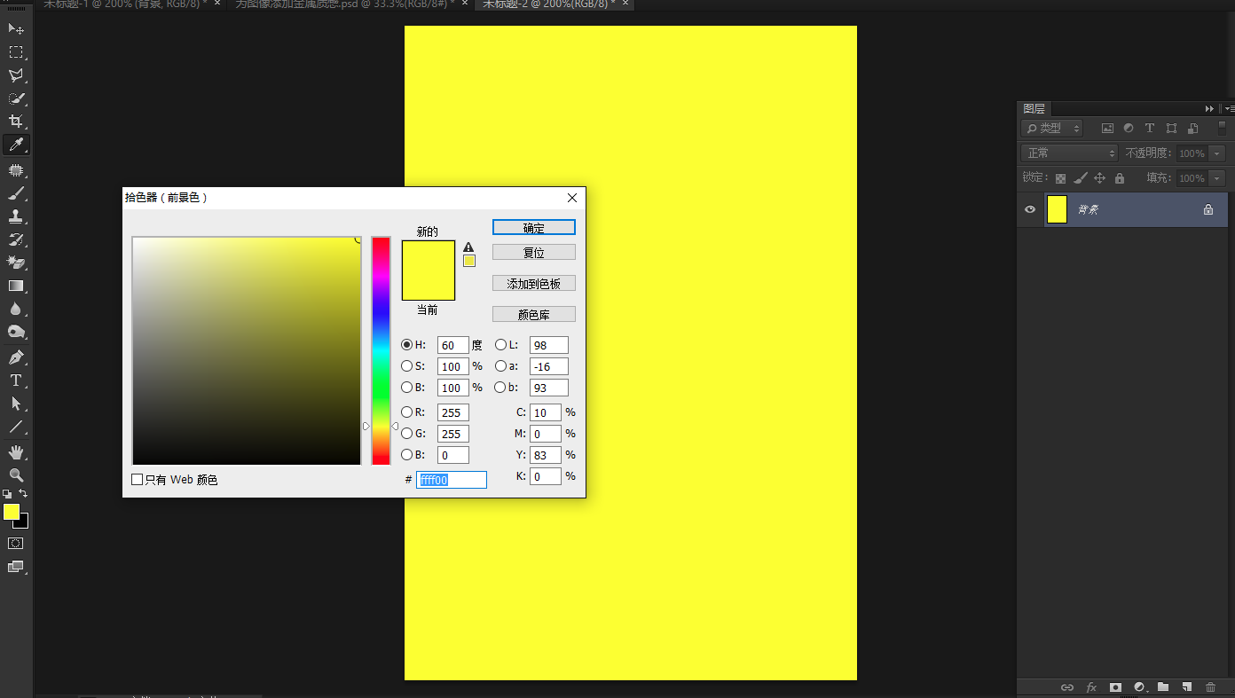Select the R red radio button
Image resolution: width=1235 pixels, height=698 pixels.
click(406, 412)
